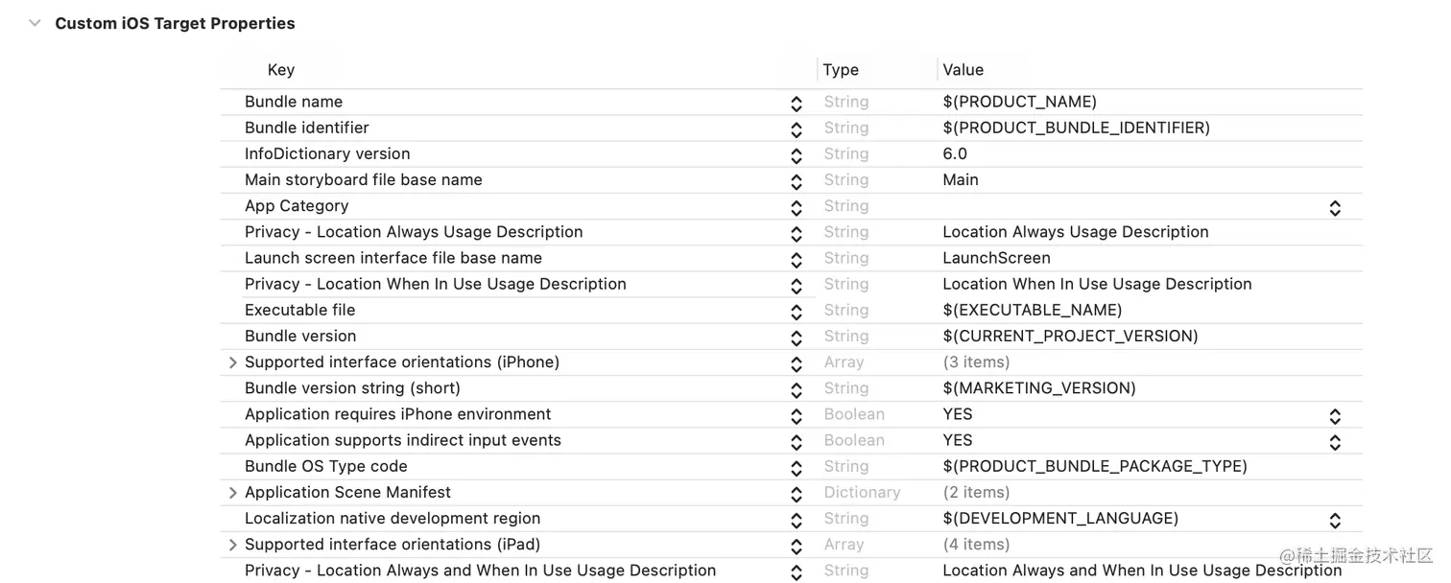Open the type selector on Bundle OS Type code
Screen dimensions: 1451x583
coord(797,467)
